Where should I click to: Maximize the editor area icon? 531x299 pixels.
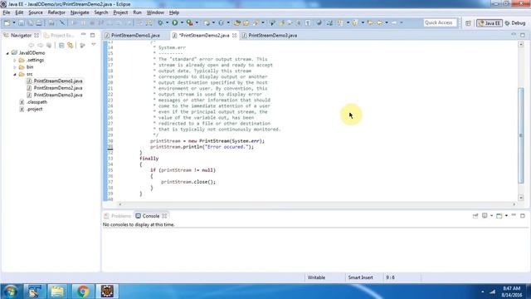(523, 35)
